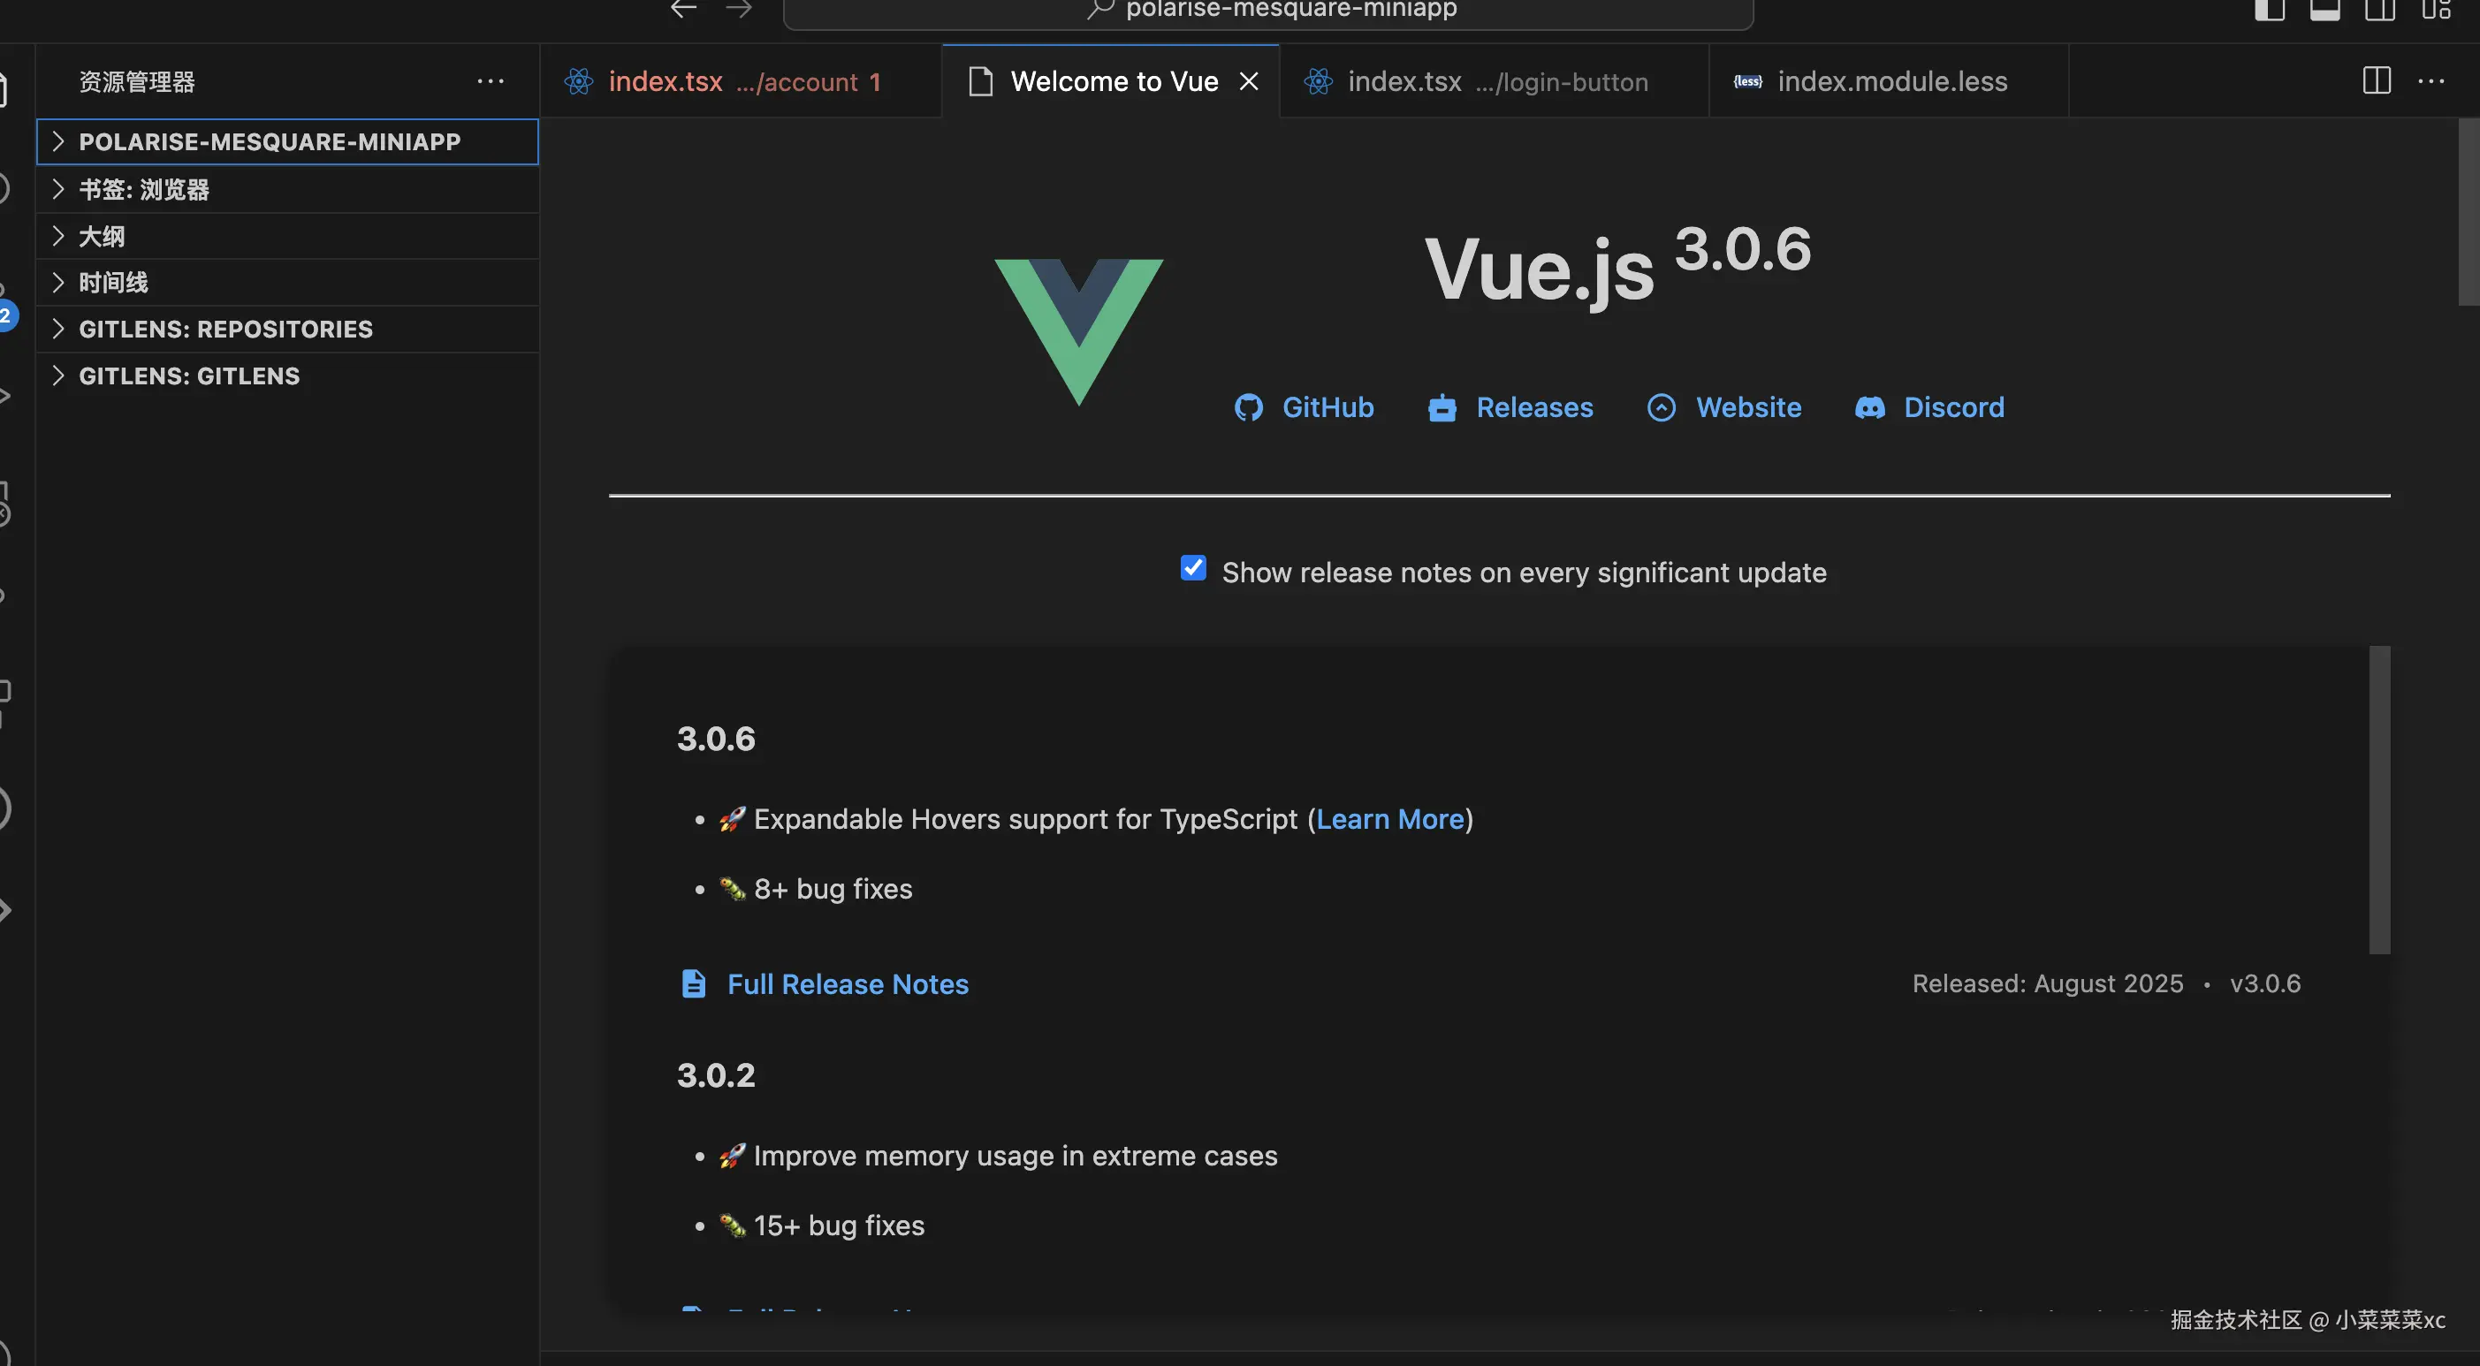Open the Releases link
Viewport: 2480px width, 1366px height.
tap(1533, 408)
